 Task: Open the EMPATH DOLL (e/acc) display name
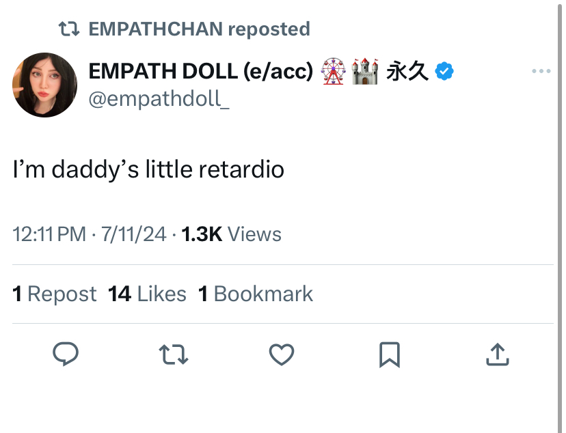pos(201,71)
